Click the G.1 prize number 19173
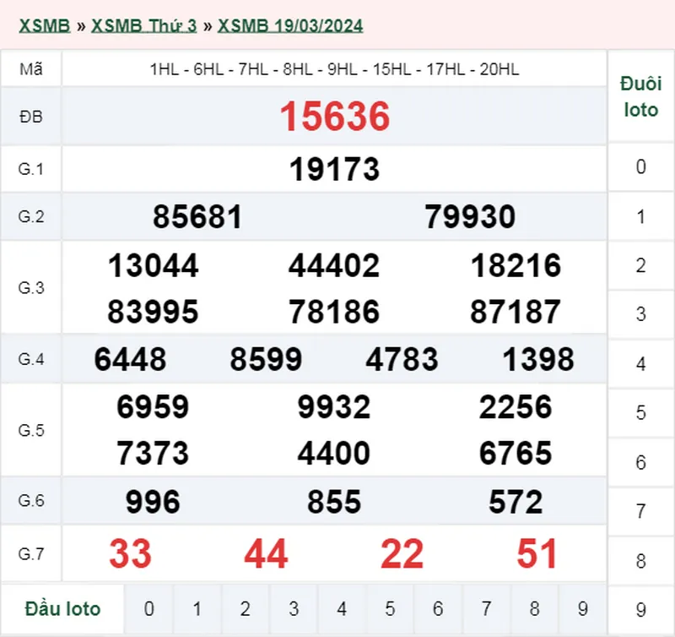This screenshot has height=637, width=675. pyautogui.click(x=335, y=169)
